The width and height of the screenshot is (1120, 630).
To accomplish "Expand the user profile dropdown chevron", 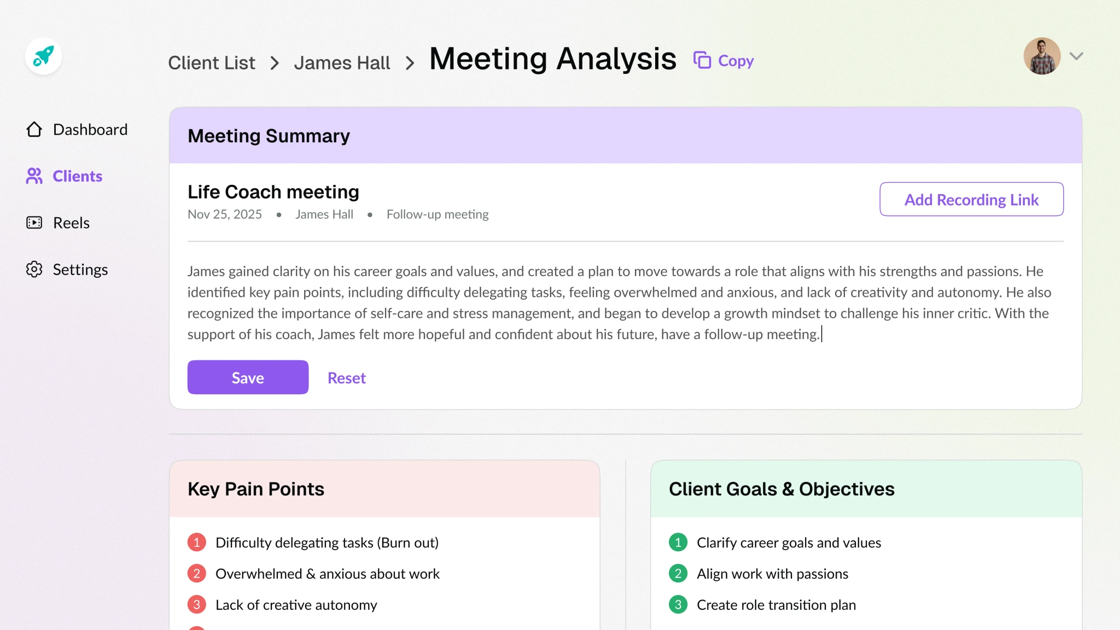I will coord(1076,56).
